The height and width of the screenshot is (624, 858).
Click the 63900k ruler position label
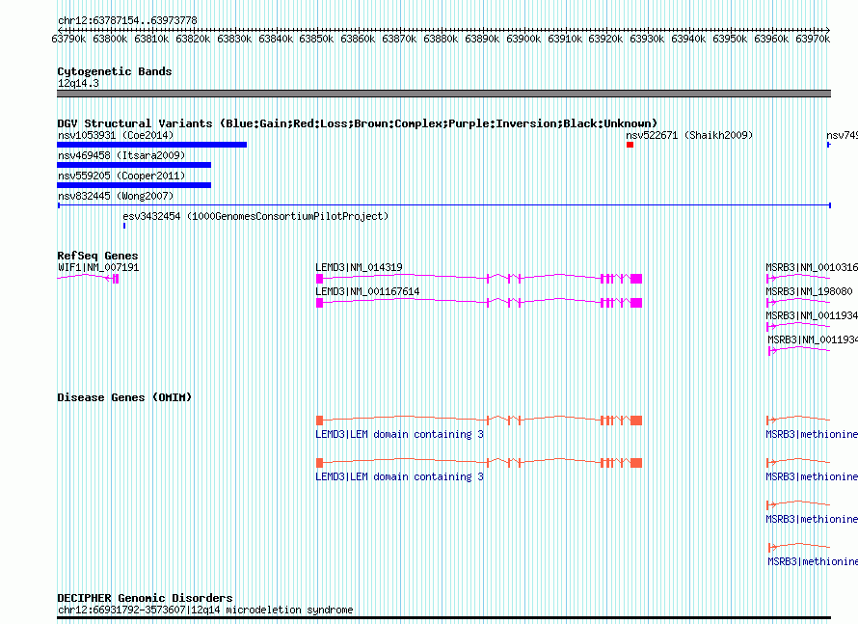523,39
